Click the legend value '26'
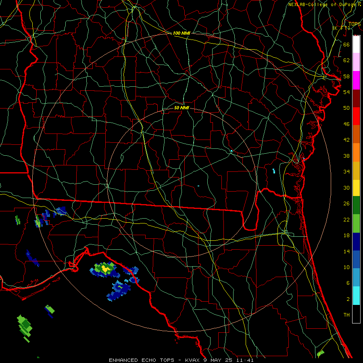Image resolution: width=363 pixels, height=363 pixels. (x=346, y=204)
